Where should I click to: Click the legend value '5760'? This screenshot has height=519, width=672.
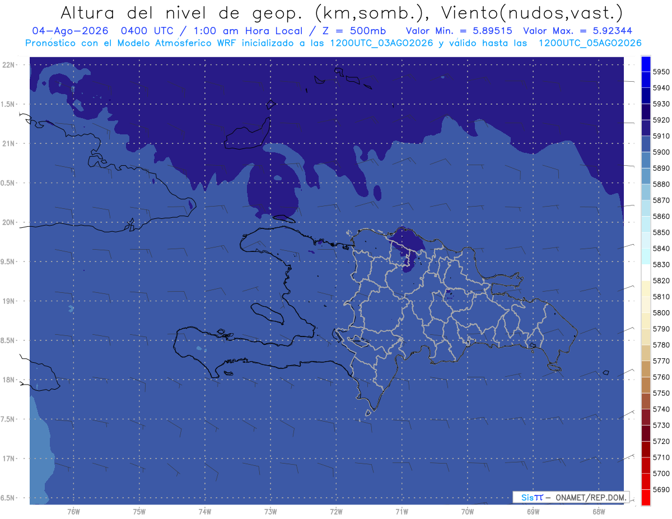click(661, 377)
